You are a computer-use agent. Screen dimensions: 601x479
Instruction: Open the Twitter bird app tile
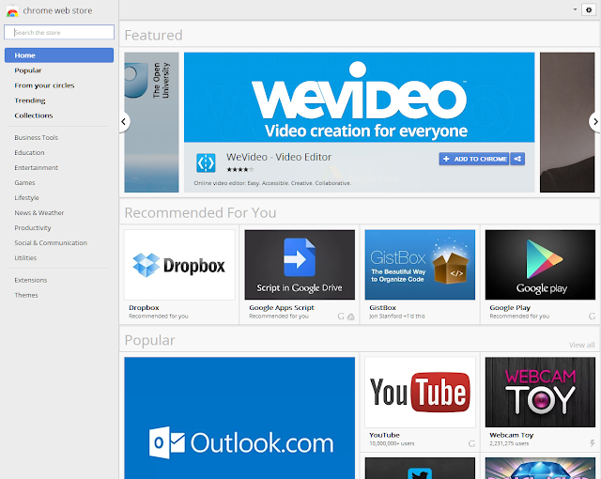coord(420,468)
